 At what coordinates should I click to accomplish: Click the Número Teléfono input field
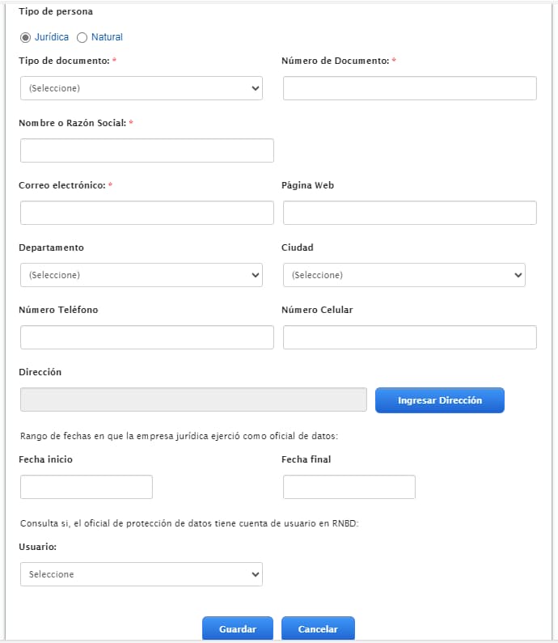point(146,337)
